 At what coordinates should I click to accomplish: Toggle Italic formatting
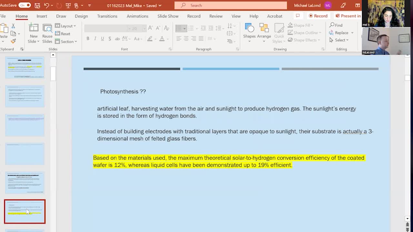[95, 39]
